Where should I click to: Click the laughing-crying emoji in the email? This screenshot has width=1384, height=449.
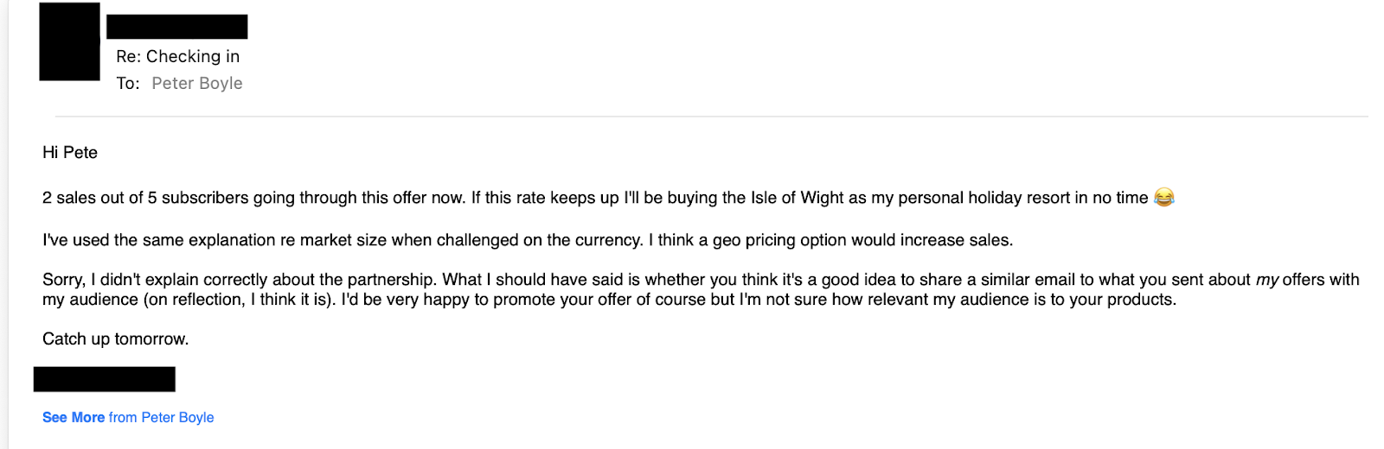click(x=1164, y=198)
